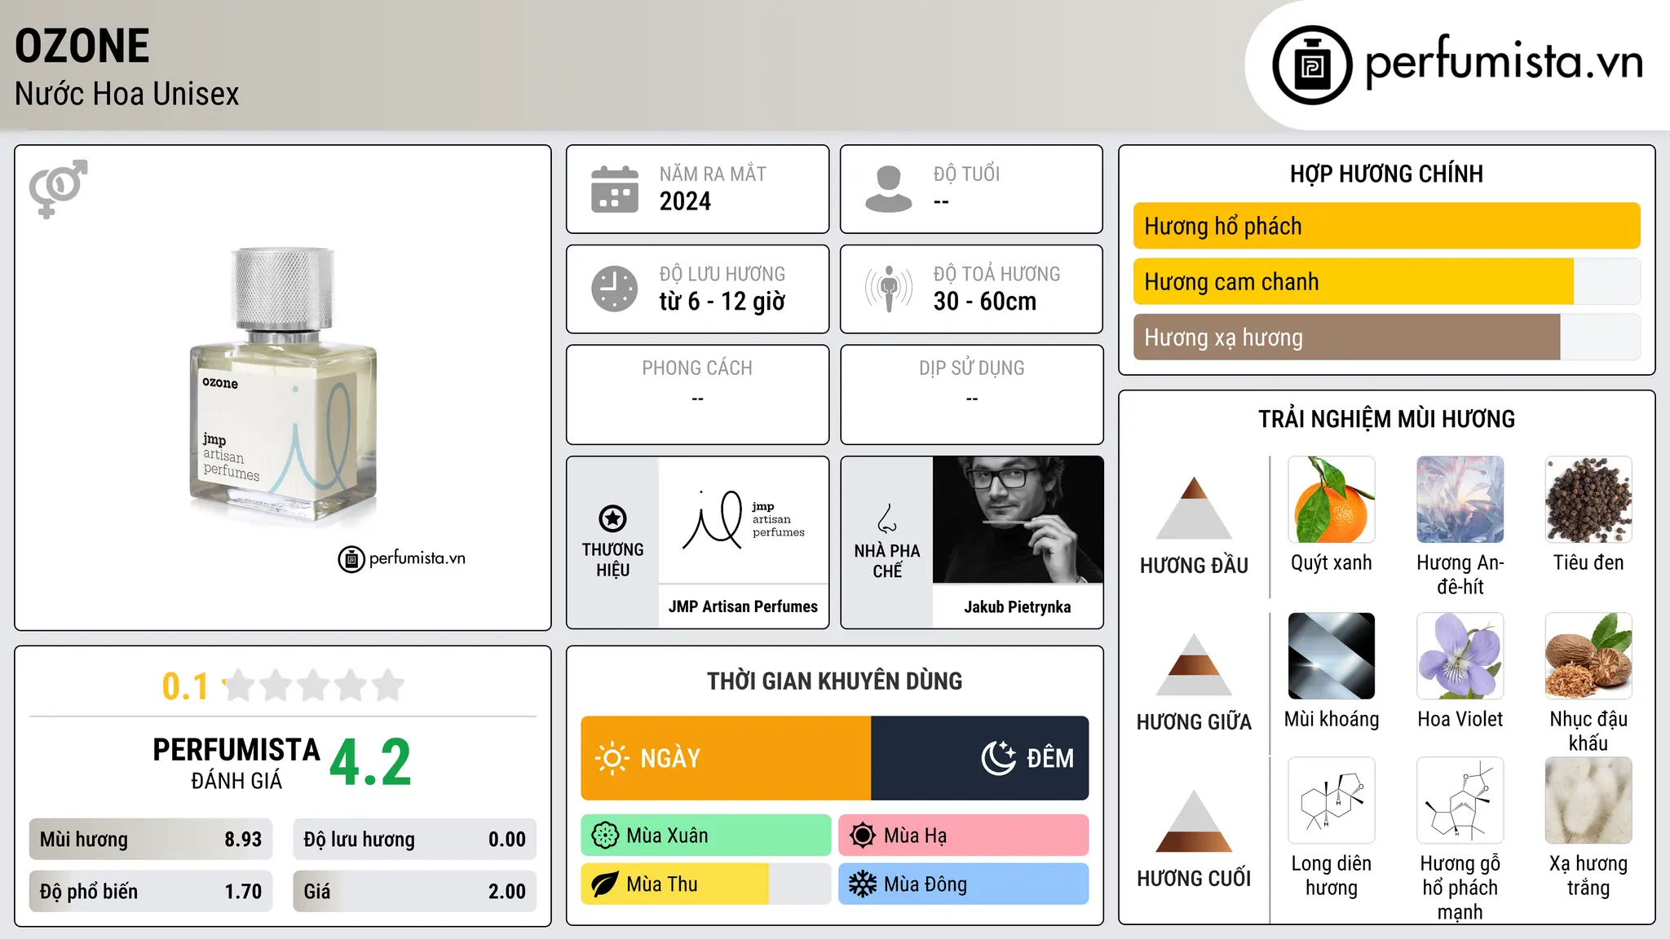Select the Đêm time-of-day bar
The height and width of the screenshot is (939, 1670).
[x=980, y=758]
